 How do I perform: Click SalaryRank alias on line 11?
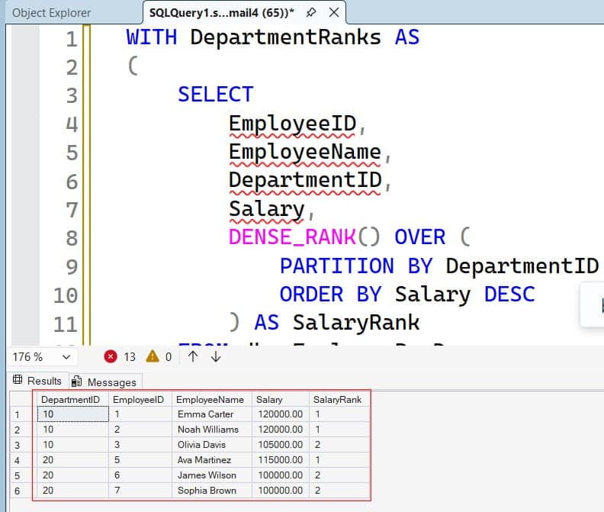point(356,323)
